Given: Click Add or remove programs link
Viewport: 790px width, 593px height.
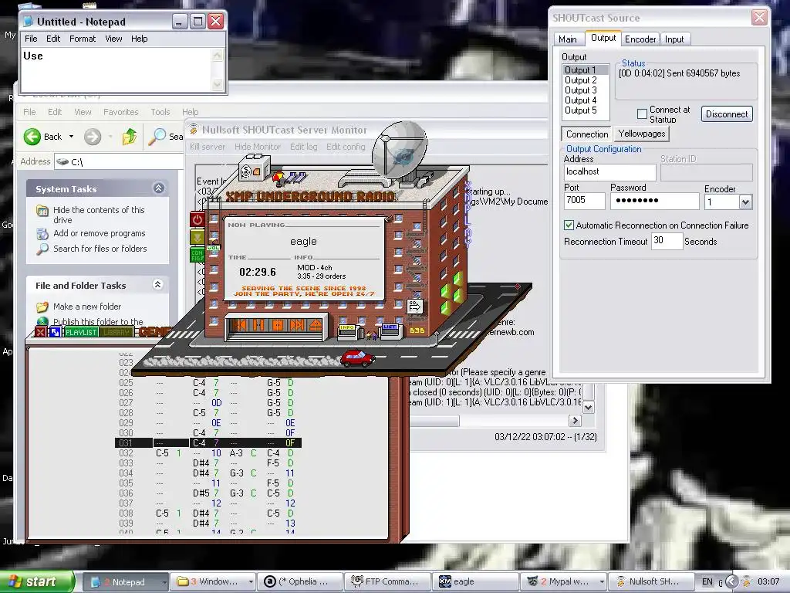Looking at the screenshot, I should [100, 233].
